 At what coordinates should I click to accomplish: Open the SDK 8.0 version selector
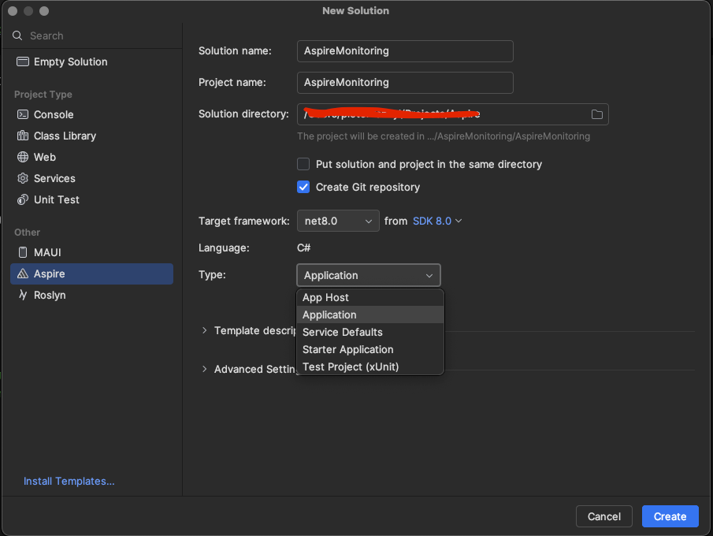tap(437, 221)
